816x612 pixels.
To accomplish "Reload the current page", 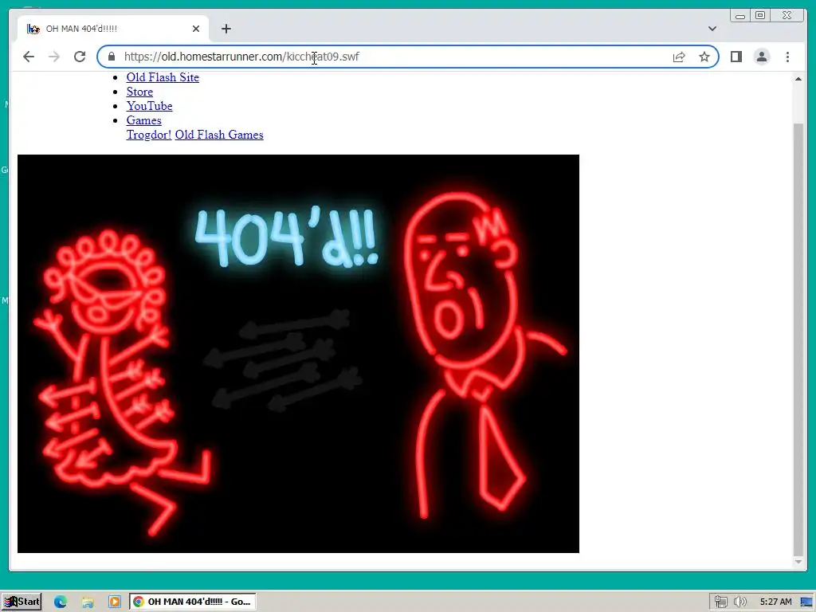I will coord(80,57).
